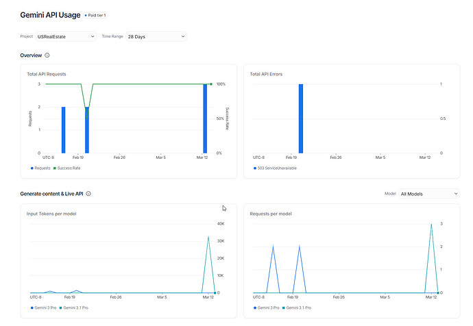
Task: Open the Project dropdown showing USRealEstate
Action: click(66, 36)
